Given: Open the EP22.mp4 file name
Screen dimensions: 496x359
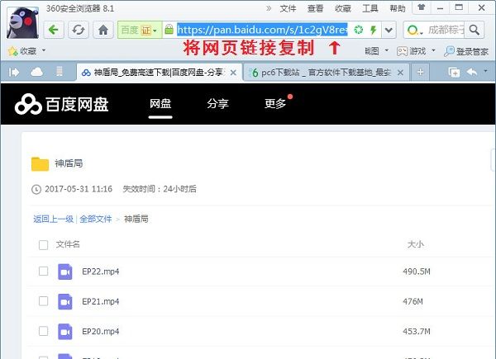Looking at the screenshot, I should 101,272.
